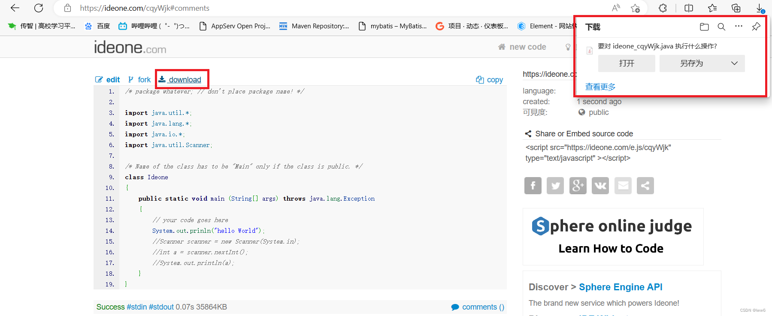Viewport: 772px width, 316px height.
Task: Add page to favorites star icon
Action: pos(636,8)
